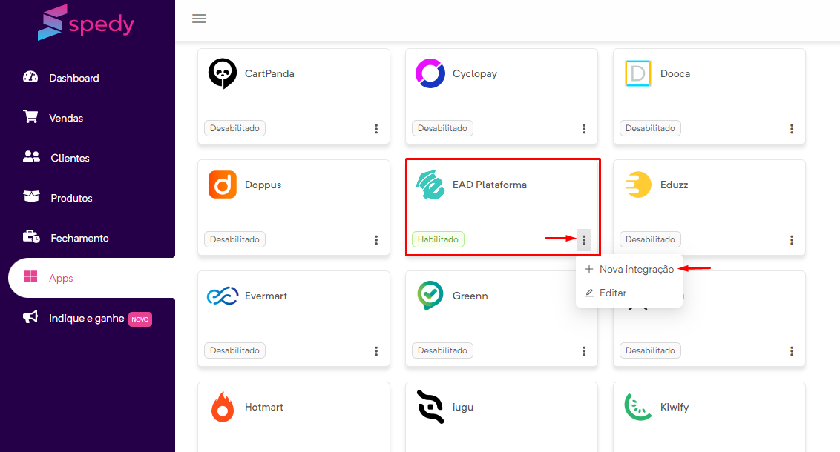The image size is (840, 452).
Task: Click the CartPanda panda logo
Action: (223, 74)
